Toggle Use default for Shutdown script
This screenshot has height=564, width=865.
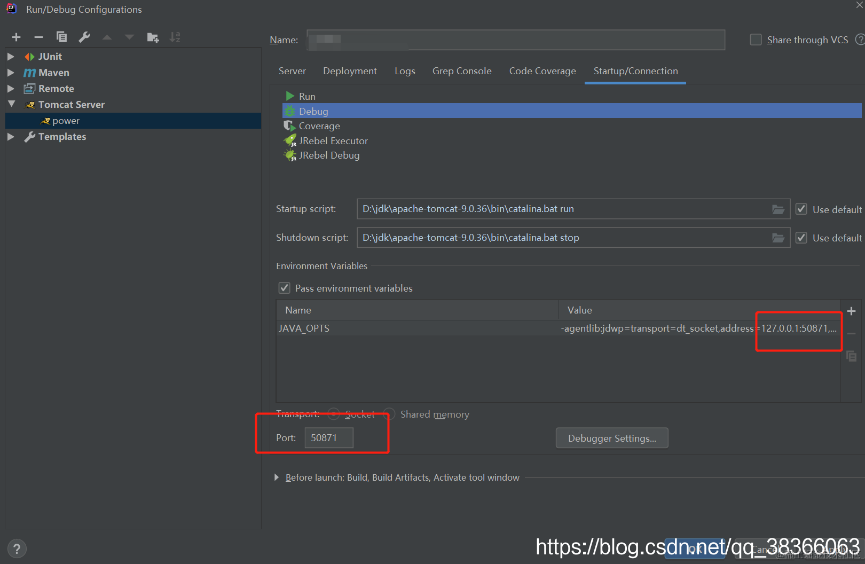coord(801,237)
